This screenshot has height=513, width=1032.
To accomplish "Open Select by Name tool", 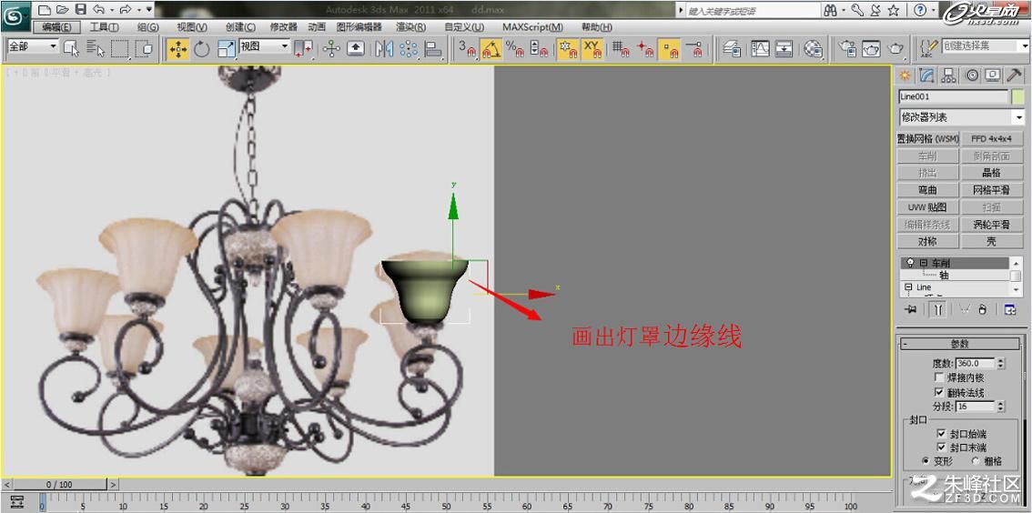I will (x=96, y=48).
